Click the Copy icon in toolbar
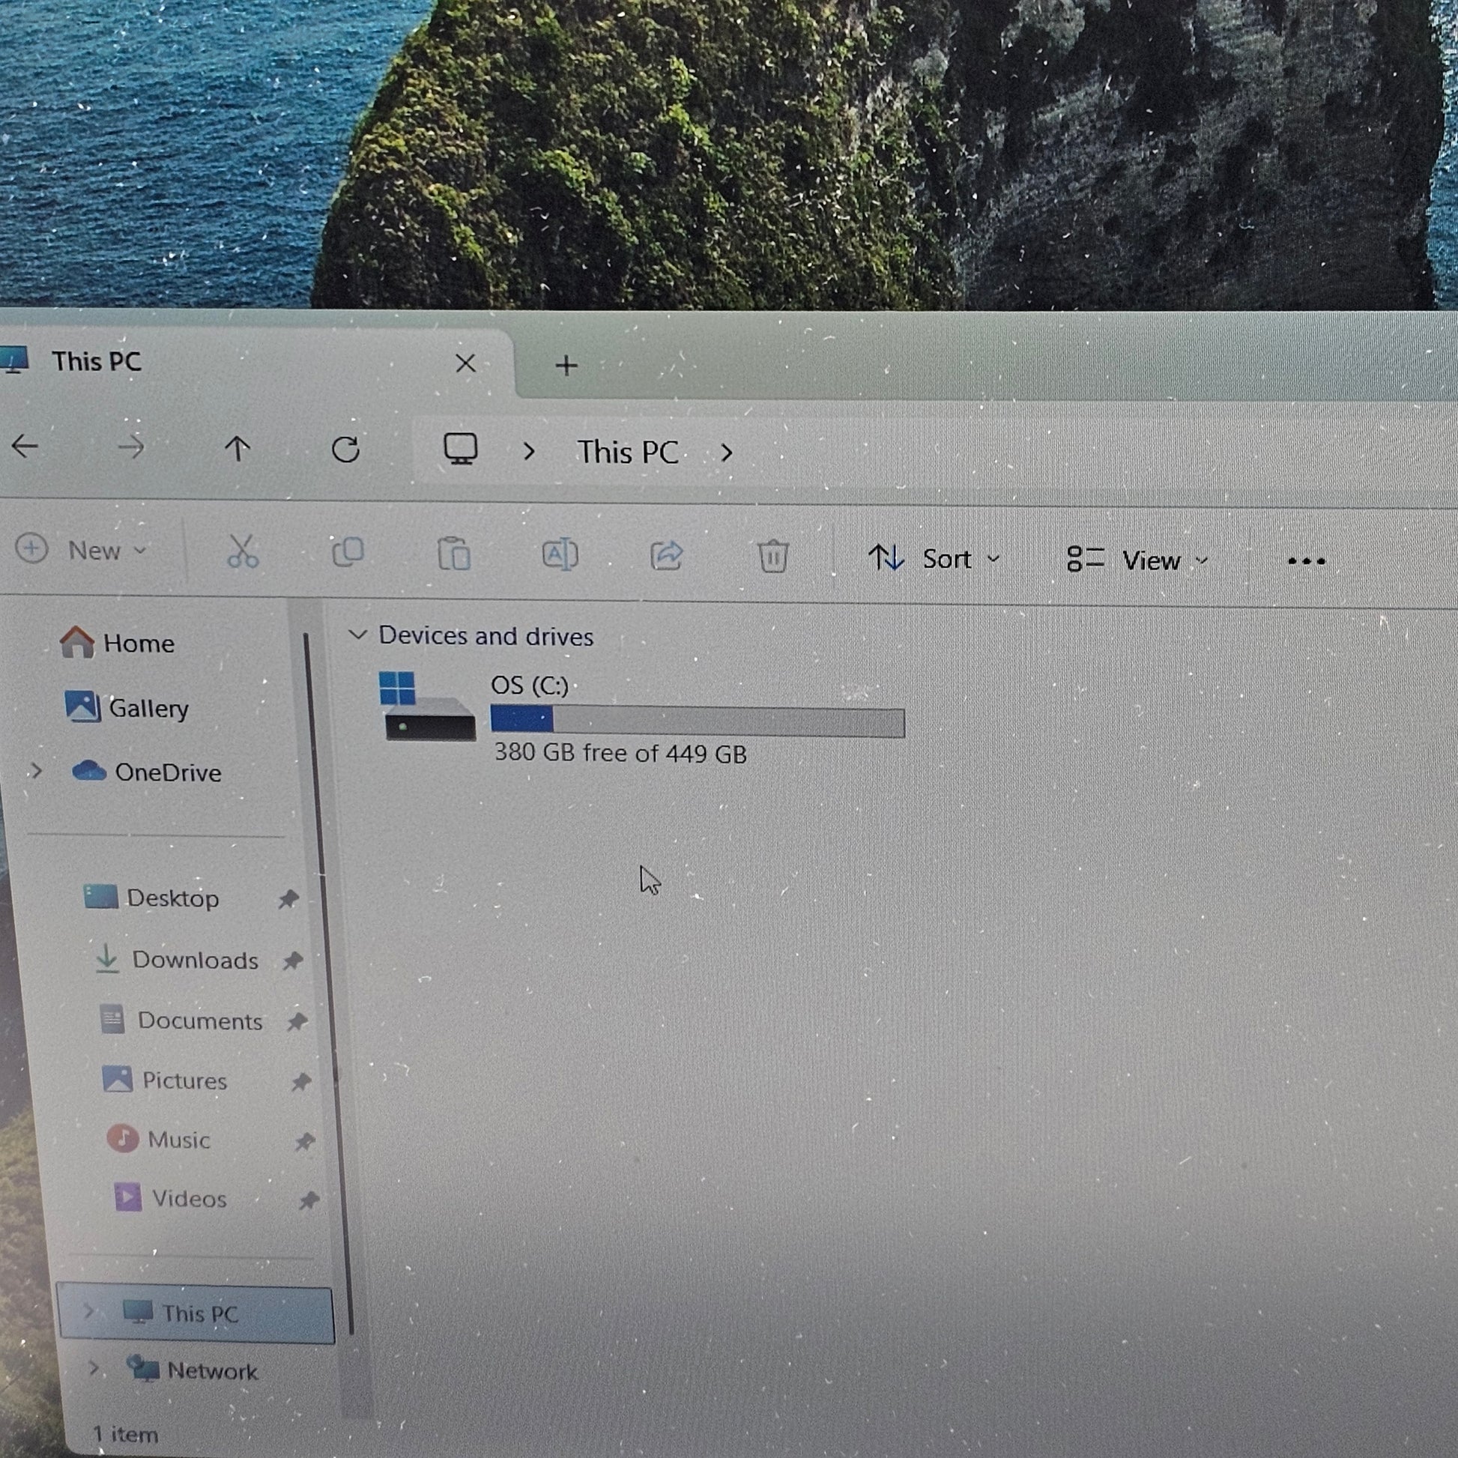 click(x=348, y=553)
